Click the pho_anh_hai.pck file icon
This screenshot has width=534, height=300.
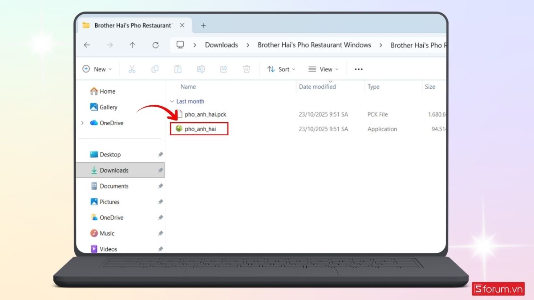pyautogui.click(x=179, y=114)
